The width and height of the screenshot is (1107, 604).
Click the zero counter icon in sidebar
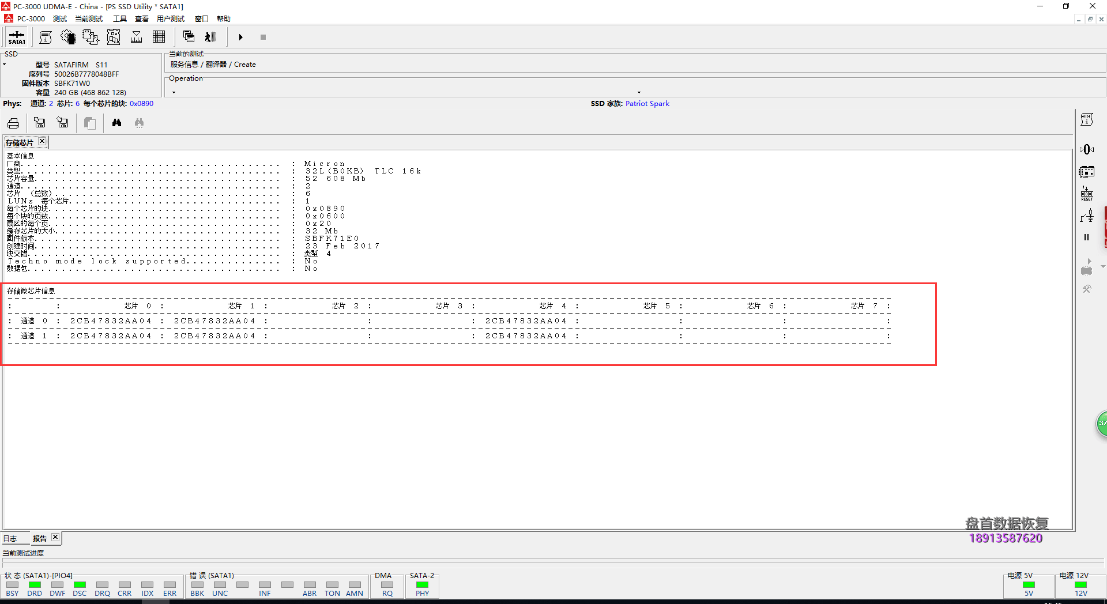pos(1087,150)
